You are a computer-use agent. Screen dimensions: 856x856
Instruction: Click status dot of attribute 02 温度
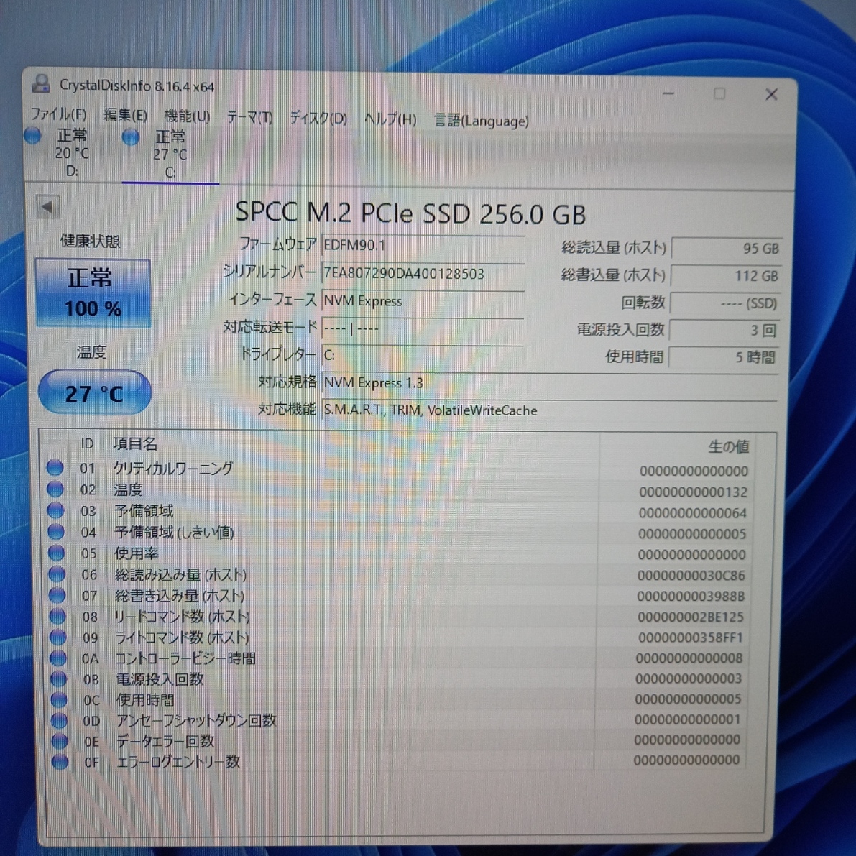coord(55,489)
